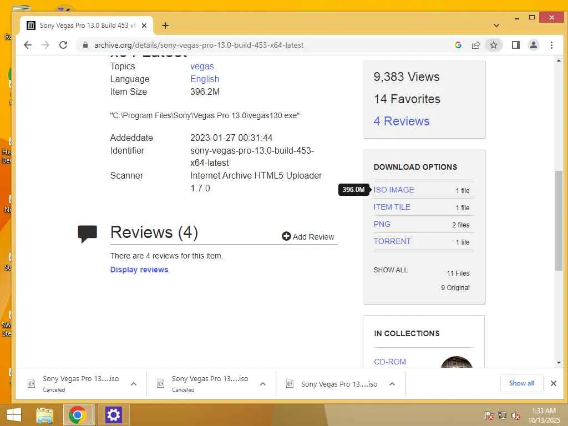Viewport: 568px width, 426px height.
Task: Click the page vertical scrollbar thumb
Action: [559, 220]
